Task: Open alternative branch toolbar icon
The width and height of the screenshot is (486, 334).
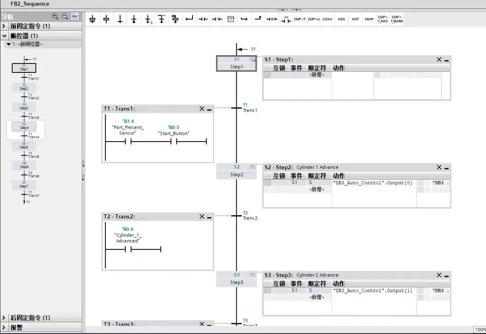Action: (162, 19)
